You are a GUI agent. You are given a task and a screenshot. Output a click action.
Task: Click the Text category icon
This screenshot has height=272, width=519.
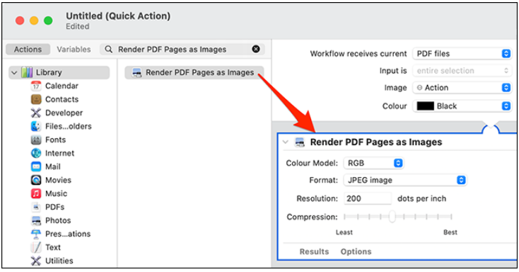[x=36, y=247]
